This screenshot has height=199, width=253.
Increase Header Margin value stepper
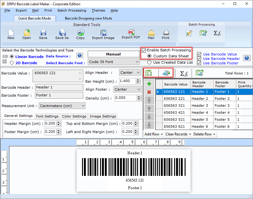click(59, 122)
